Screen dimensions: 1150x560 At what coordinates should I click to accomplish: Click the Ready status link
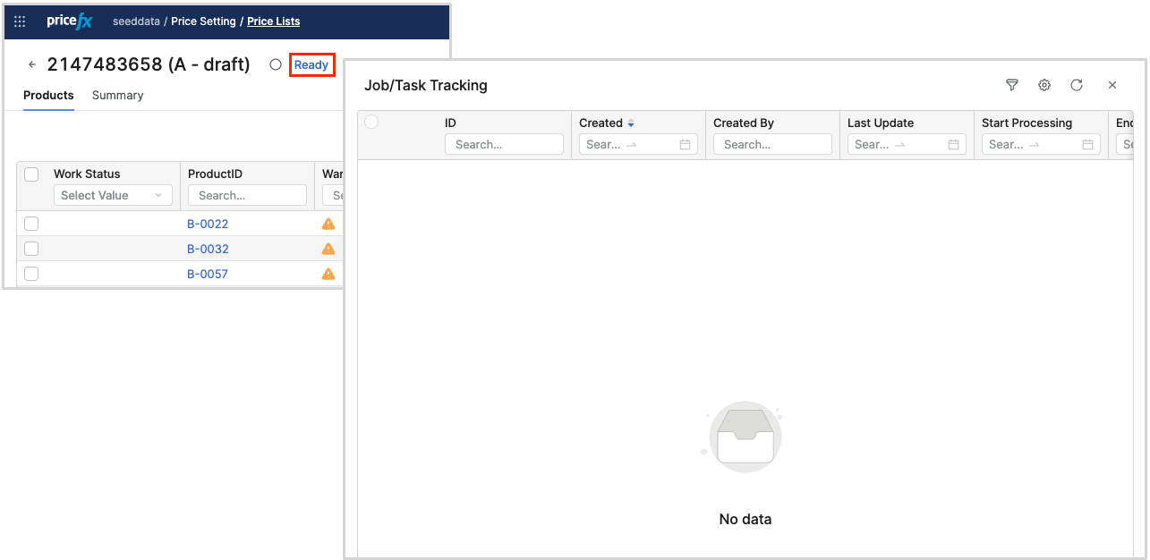pyautogui.click(x=311, y=65)
